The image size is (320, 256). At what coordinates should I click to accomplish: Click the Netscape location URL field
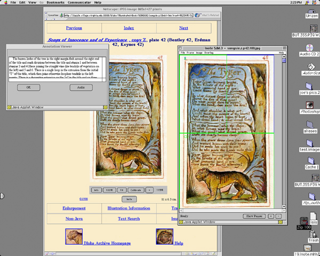(x=128, y=15)
